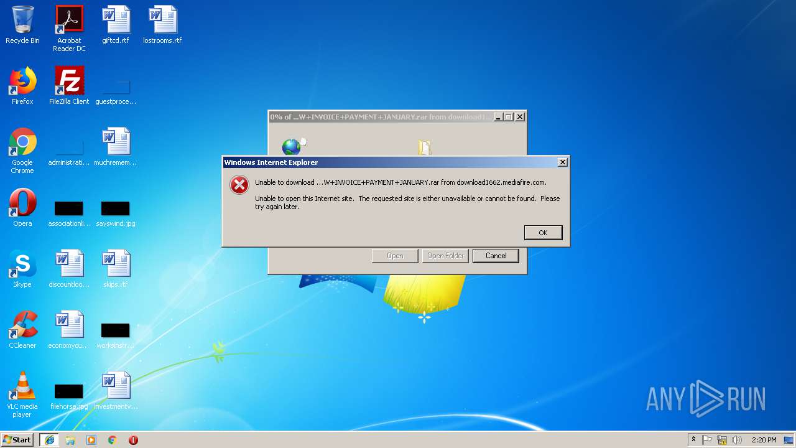Launch Windows Media Player from the taskbar
The height and width of the screenshot is (448, 796).
point(91,440)
